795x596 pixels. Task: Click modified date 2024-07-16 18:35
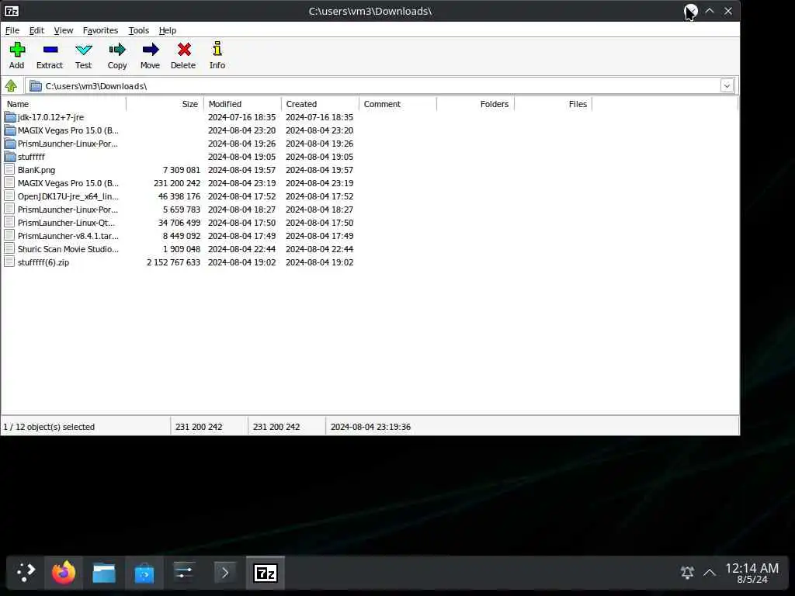pos(242,117)
